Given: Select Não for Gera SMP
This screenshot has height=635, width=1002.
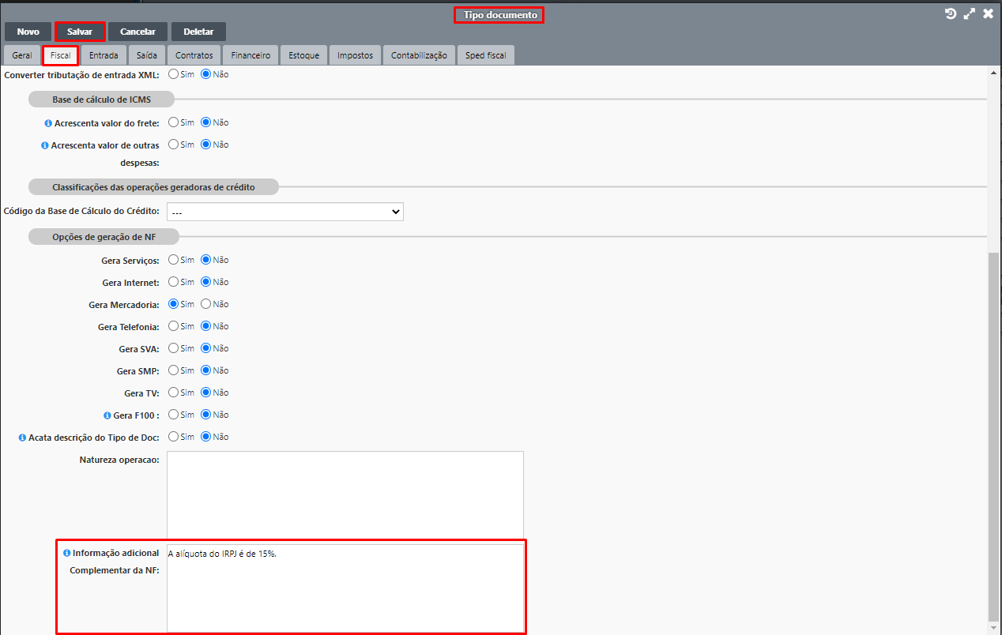Looking at the screenshot, I should click(x=206, y=370).
